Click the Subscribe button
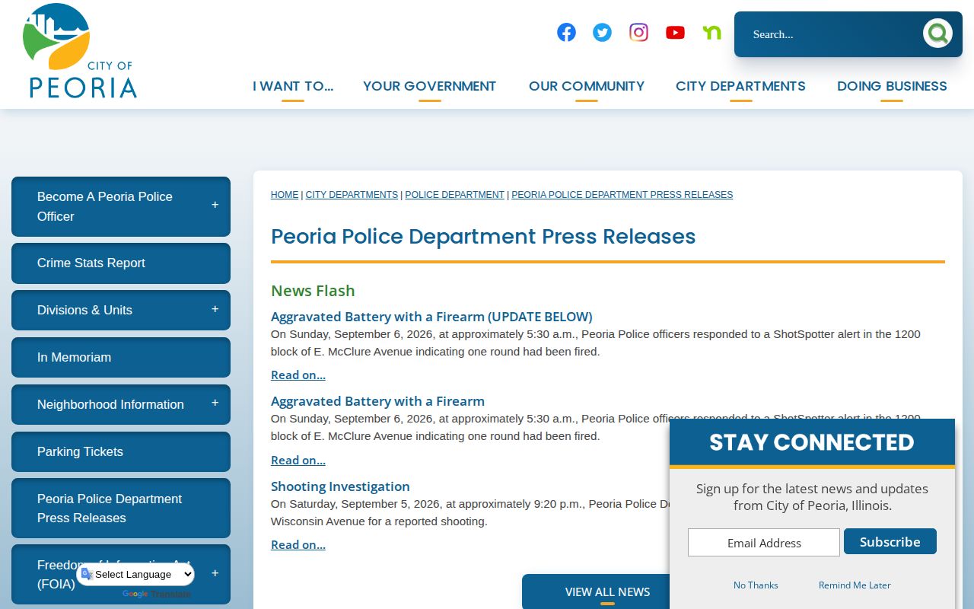This screenshot has height=609, width=974. pyautogui.click(x=890, y=542)
